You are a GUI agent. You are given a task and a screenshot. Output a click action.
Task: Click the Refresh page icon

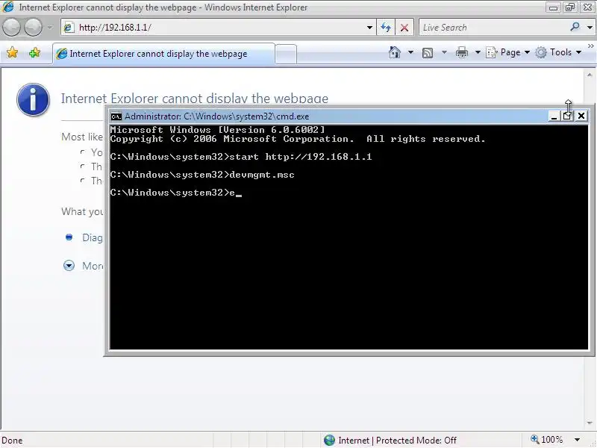[386, 28]
